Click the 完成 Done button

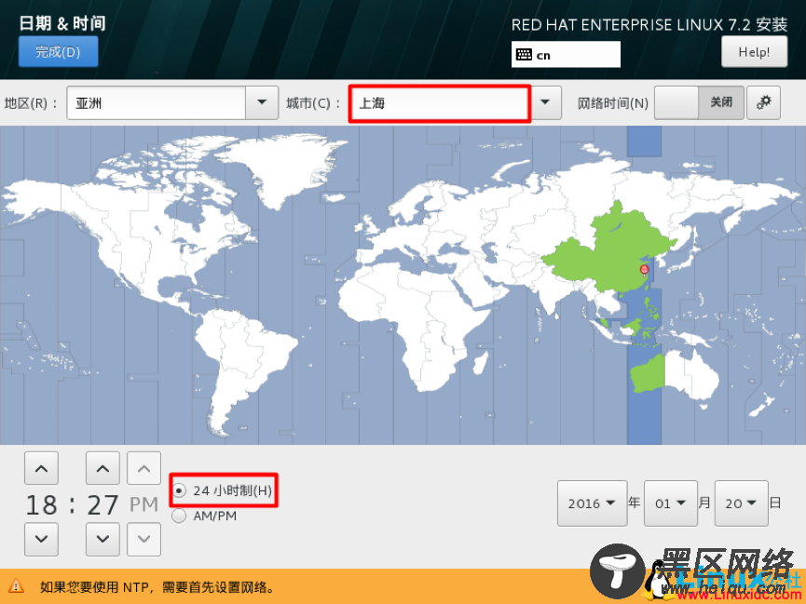(58, 51)
